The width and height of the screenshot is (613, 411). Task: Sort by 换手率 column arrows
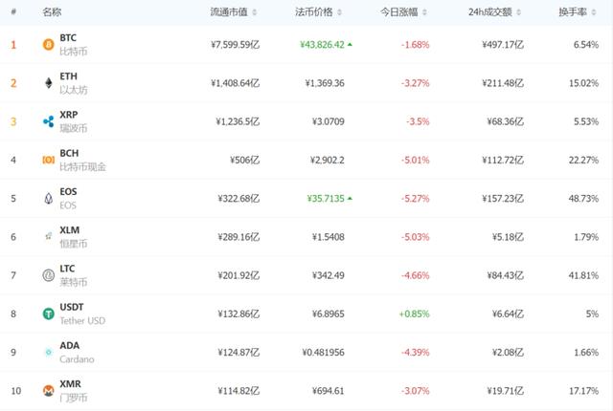tap(594, 12)
